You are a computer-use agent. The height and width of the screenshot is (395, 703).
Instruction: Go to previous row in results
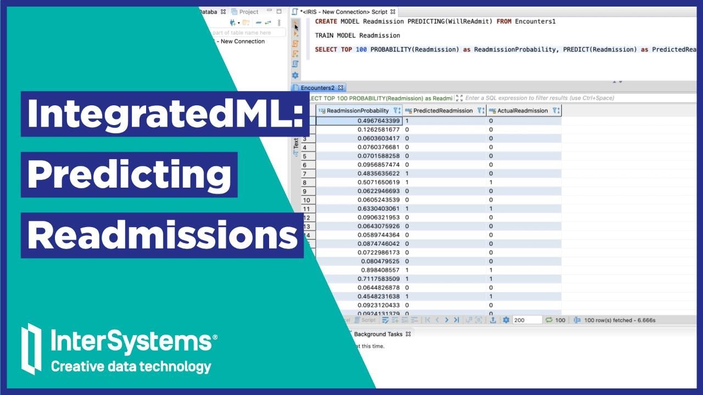pyautogui.click(x=437, y=320)
